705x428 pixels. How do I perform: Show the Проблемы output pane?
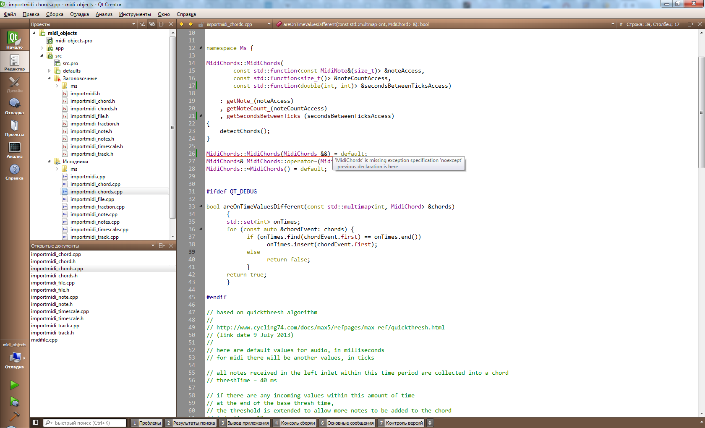coord(147,423)
